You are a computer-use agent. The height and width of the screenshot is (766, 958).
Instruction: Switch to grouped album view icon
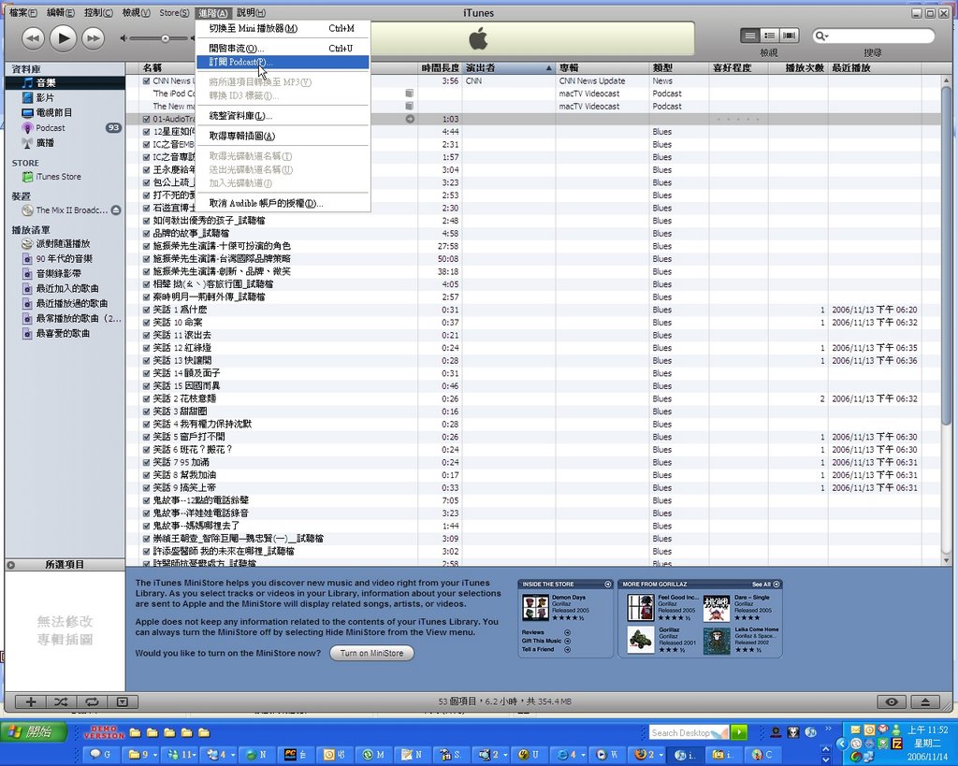click(770, 36)
